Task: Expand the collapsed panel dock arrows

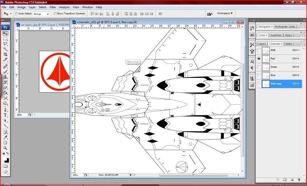Action: click(x=254, y=20)
